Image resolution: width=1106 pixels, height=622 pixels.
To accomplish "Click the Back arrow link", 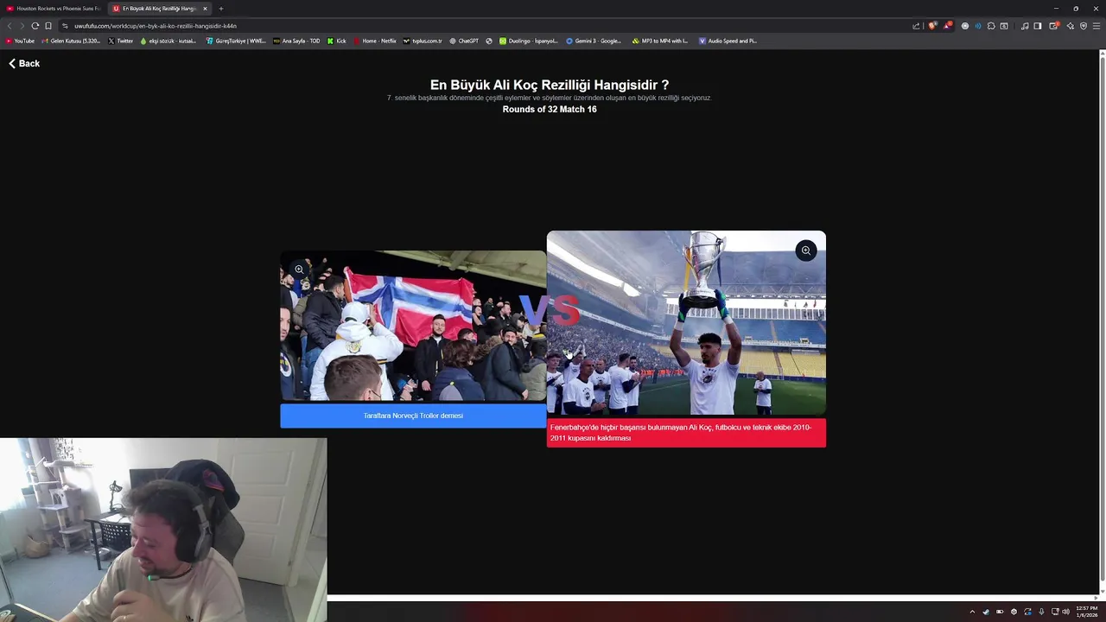I will click(x=24, y=63).
